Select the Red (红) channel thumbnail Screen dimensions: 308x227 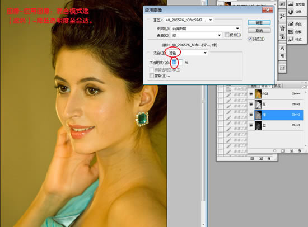point(258,105)
